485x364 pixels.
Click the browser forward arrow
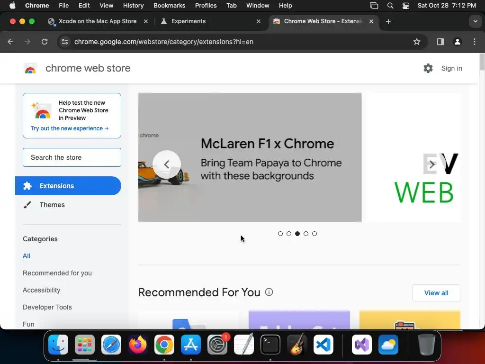pyautogui.click(x=27, y=42)
